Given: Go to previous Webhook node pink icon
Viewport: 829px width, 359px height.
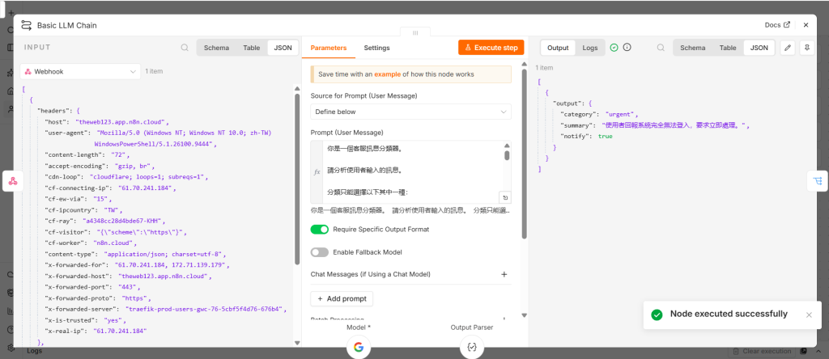Looking at the screenshot, I should (x=13, y=182).
